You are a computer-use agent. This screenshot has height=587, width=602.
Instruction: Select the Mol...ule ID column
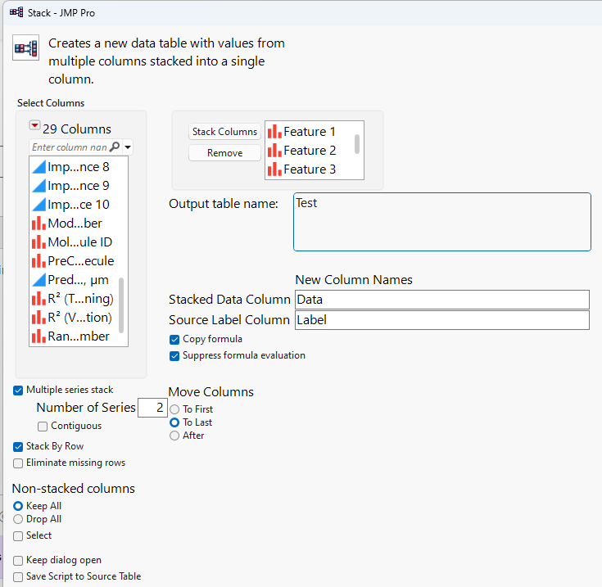[79, 242]
